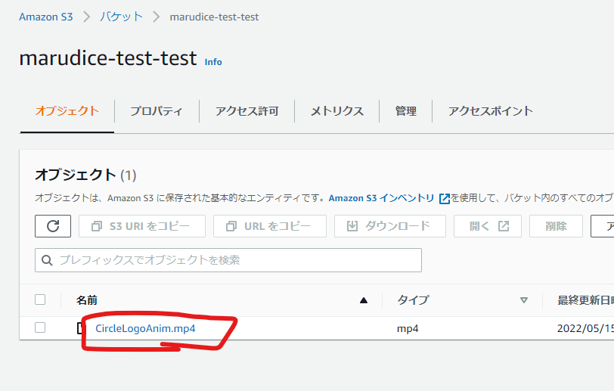Open the Amazon S3 インベントリ link
The width and height of the screenshot is (614, 391).
(389, 198)
